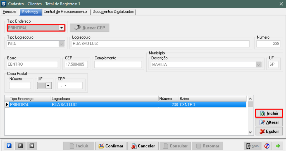This screenshot has height=151, width=286.
Task: Click Incluir beside the address list
Action: [x=269, y=113]
